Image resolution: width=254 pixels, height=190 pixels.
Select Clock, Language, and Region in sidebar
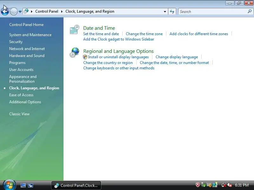34,88
